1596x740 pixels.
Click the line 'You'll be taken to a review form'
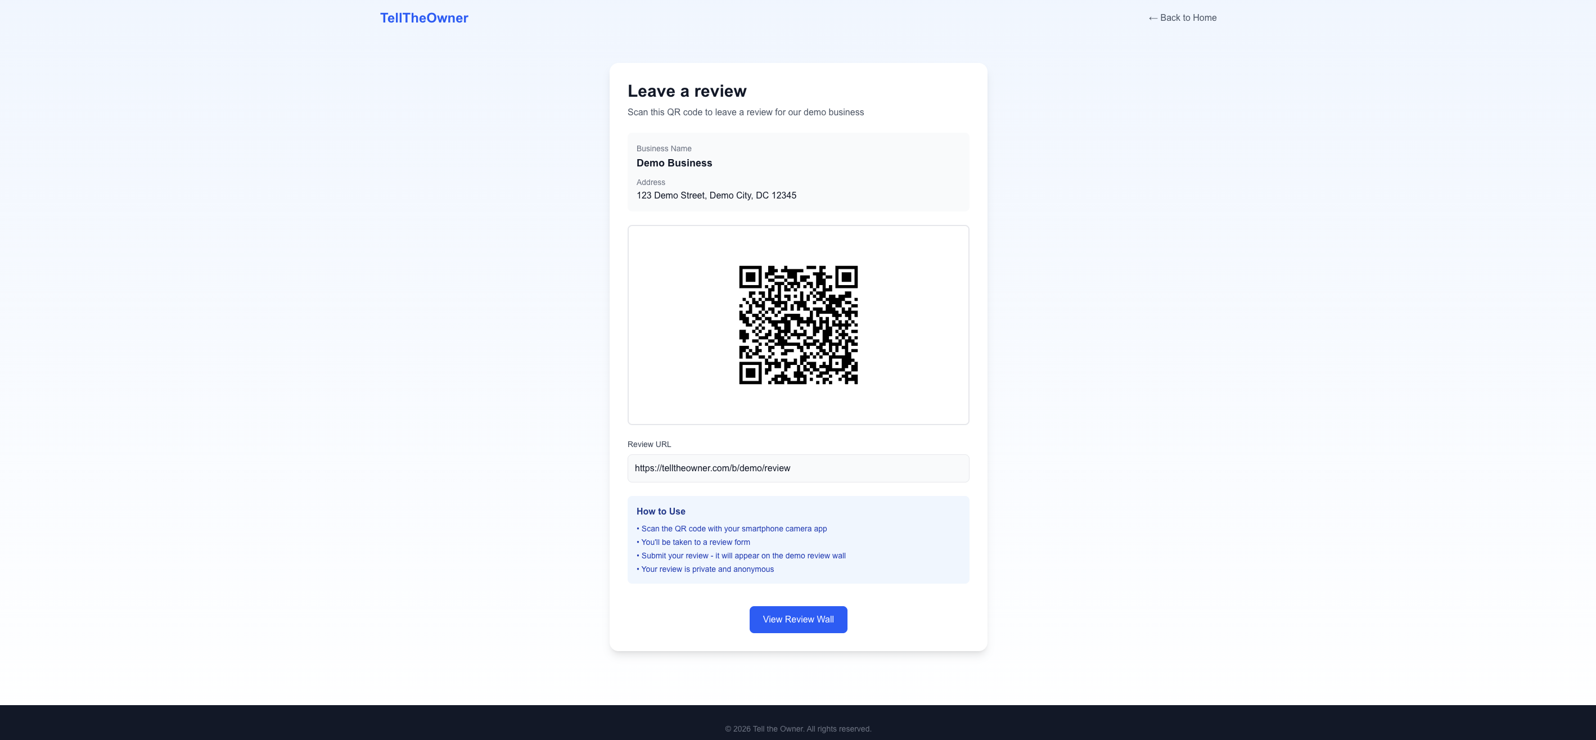click(x=693, y=543)
